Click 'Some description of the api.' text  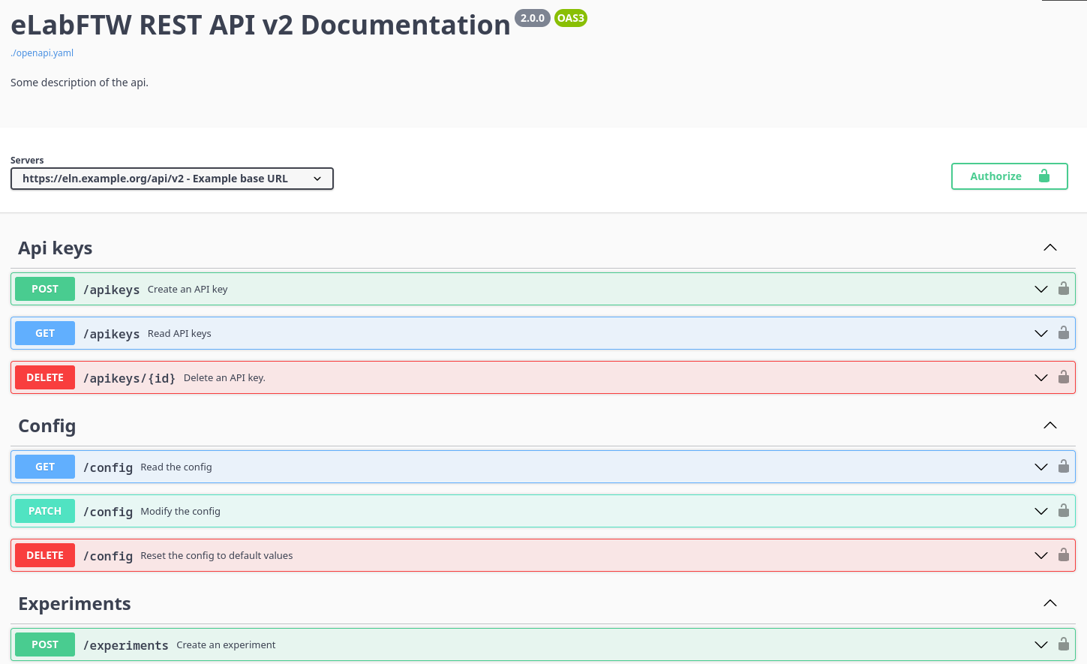click(x=80, y=83)
